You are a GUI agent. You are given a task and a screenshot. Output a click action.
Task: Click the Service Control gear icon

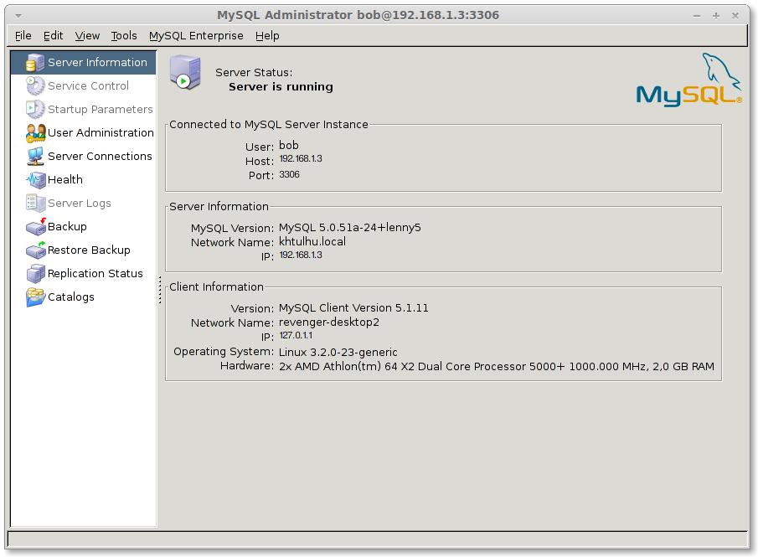pos(35,86)
